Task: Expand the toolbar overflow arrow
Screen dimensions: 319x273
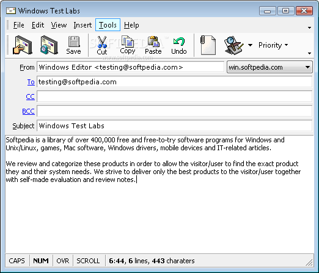Action: coord(309,53)
